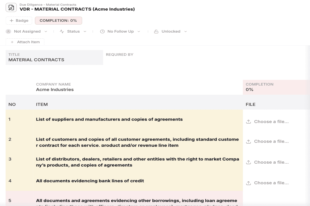Viewport: 310px width, 206px height.
Task: Click the COMPLETION 0% cell
Action: click(276, 87)
